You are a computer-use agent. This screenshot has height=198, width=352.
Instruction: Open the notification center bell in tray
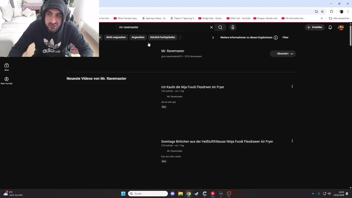(x=347, y=194)
